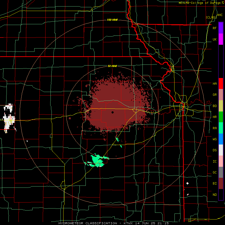Viewport: 225px width, 225px height.
Task: Click the RA legend label
Action: pyautogui.click(x=214, y=128)
